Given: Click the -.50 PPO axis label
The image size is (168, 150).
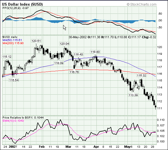Looking at the screenshot, I should pos(160,28).
